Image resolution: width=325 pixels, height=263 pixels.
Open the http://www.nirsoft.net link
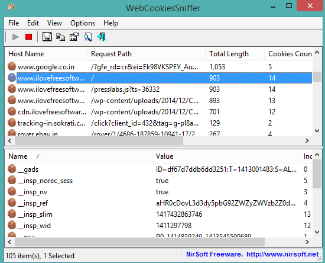coord(282,254)
